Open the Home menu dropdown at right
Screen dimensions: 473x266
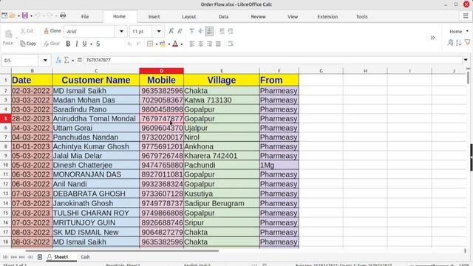(x=459, y=31)
